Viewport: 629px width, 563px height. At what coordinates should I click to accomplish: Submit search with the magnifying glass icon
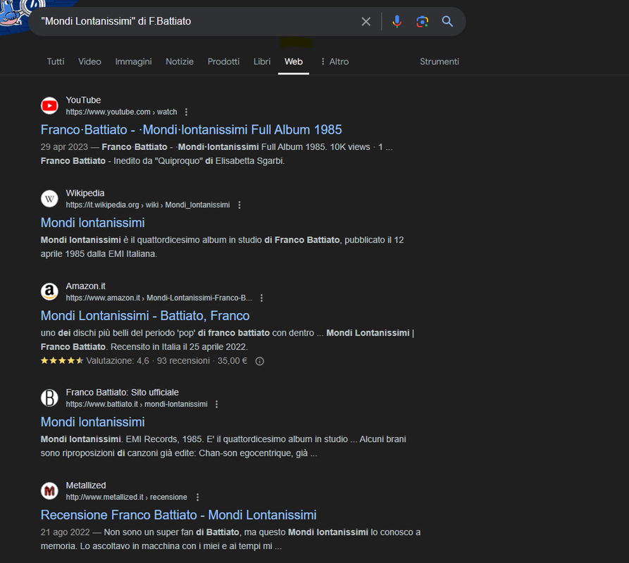(447, 22)
